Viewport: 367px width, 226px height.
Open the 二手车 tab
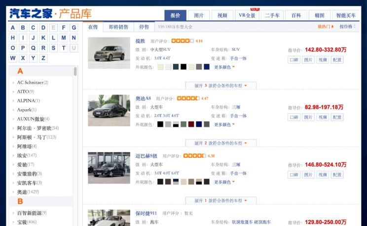(x=272, y=15)
